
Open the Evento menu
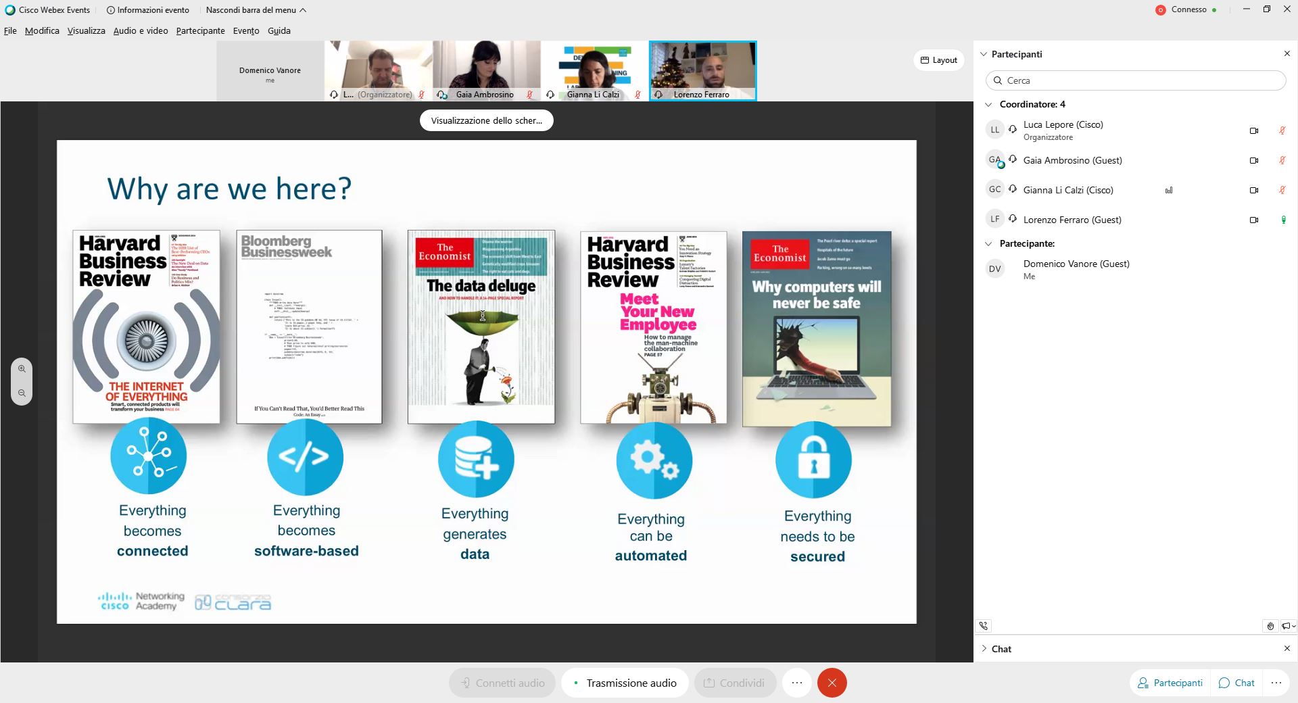pos(246,30)
